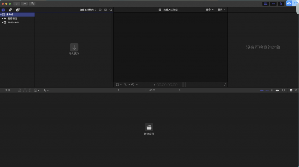Image resolution: width=299 pixels, height=167 pixels.
Task: Expand the 2023-9-14 event
Action: [x=2, y=22]
